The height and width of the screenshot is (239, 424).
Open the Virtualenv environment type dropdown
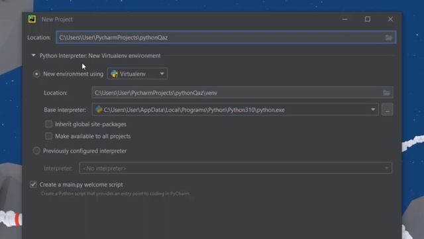[x=137, y=74]
